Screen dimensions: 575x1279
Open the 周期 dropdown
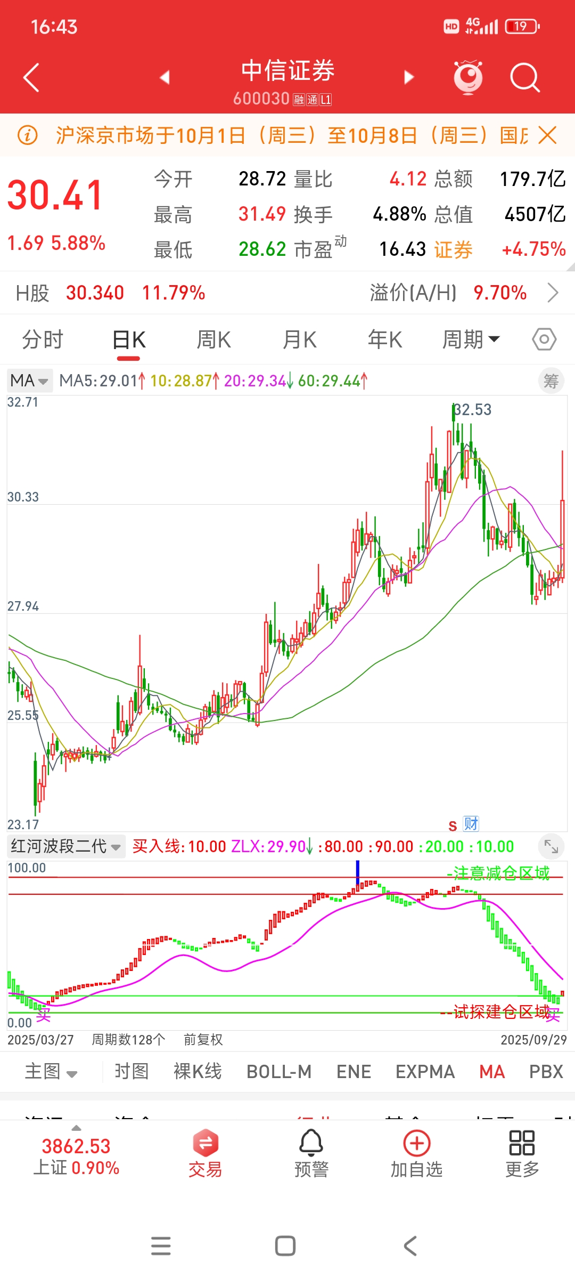(x=471, y=339)
